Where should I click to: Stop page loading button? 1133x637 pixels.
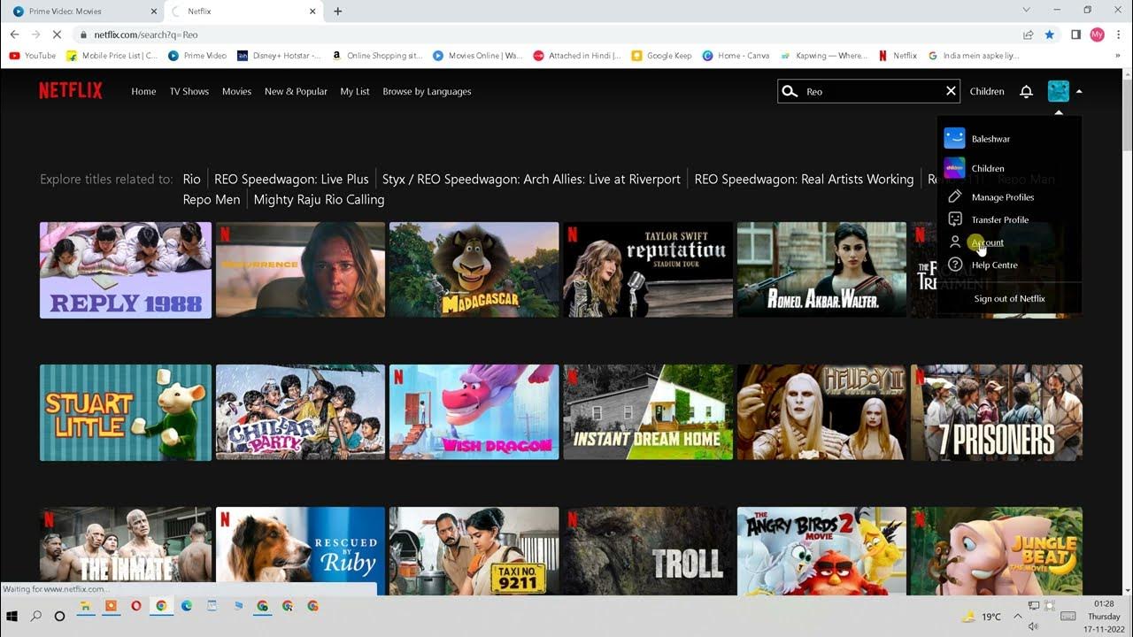[58, 35]
